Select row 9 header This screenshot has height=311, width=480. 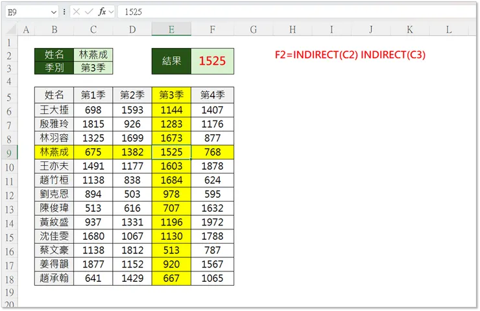coord(9,153)
